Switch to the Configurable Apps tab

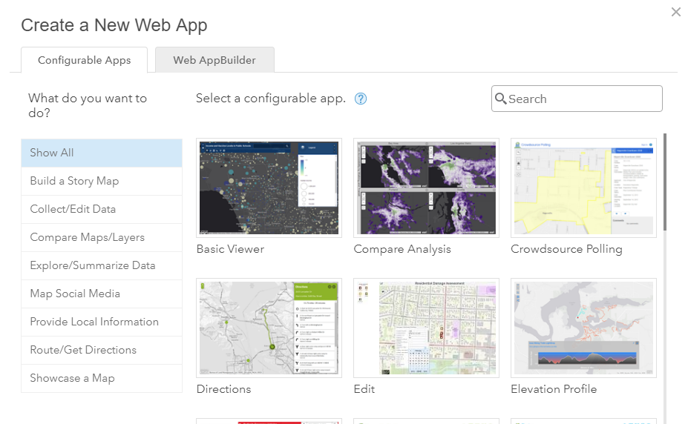pos(85,60)
